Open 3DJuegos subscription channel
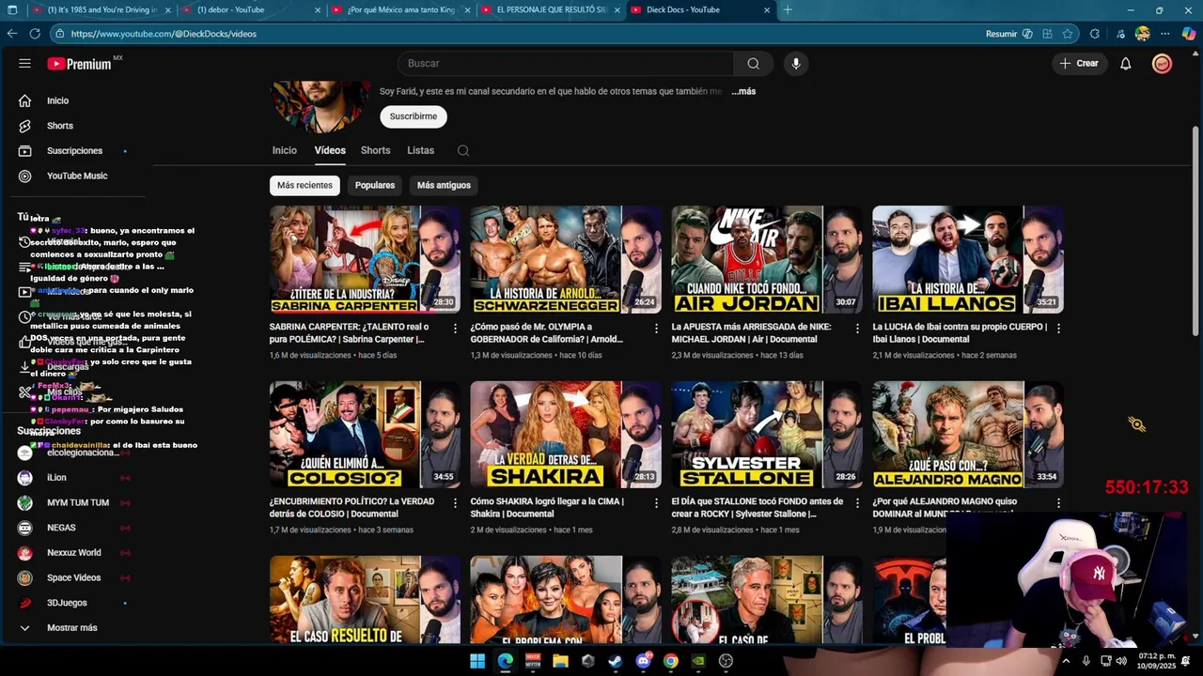Viewport: 1203px width, 676px height. 67,603
